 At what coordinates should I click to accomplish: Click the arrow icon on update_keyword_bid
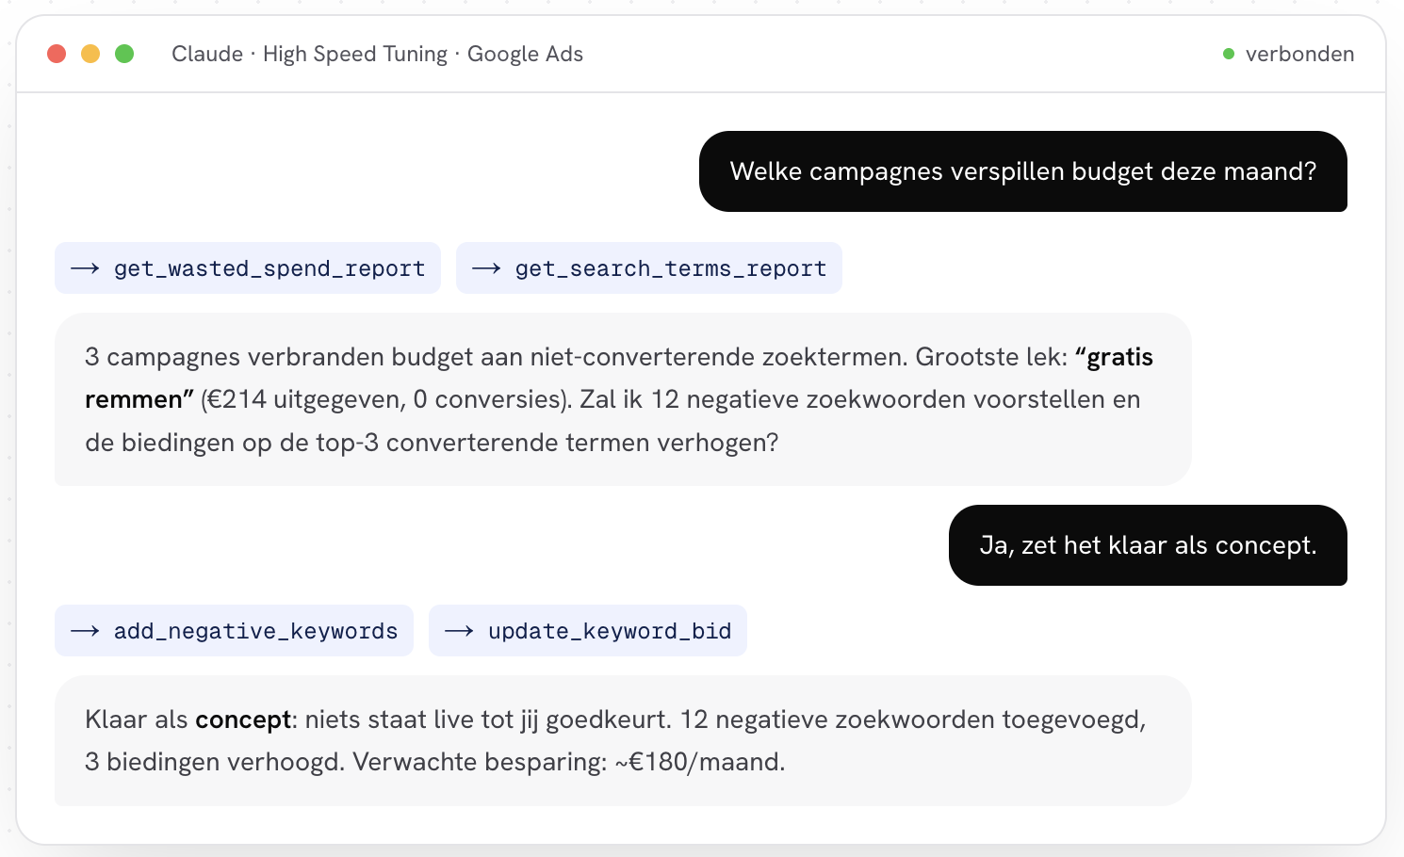click(460, 631)
